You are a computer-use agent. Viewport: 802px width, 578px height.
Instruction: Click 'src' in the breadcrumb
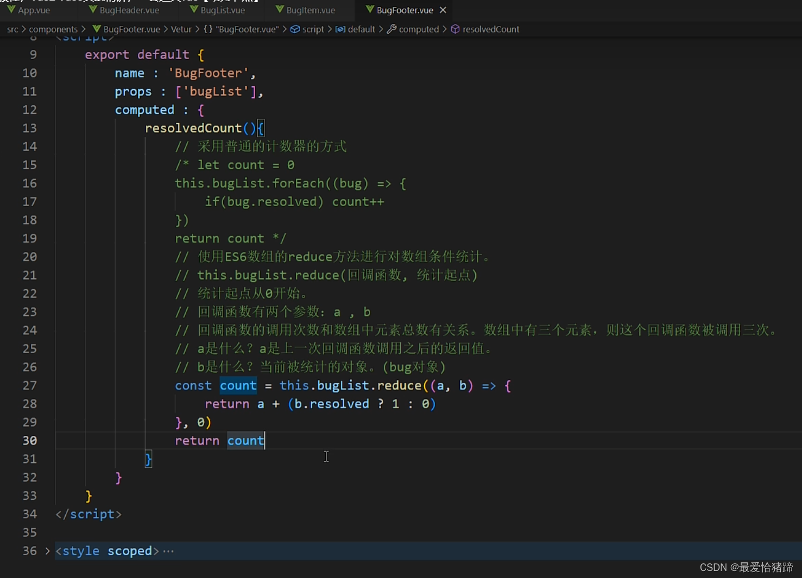12,29
